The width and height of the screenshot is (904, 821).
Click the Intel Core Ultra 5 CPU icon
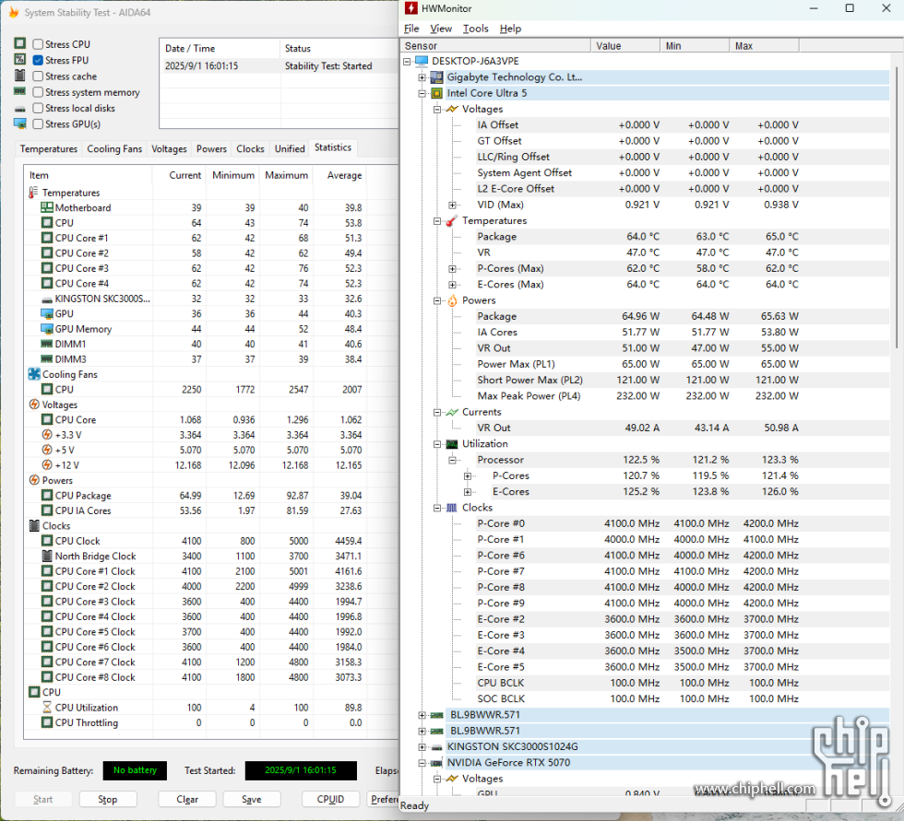[437, 93]
